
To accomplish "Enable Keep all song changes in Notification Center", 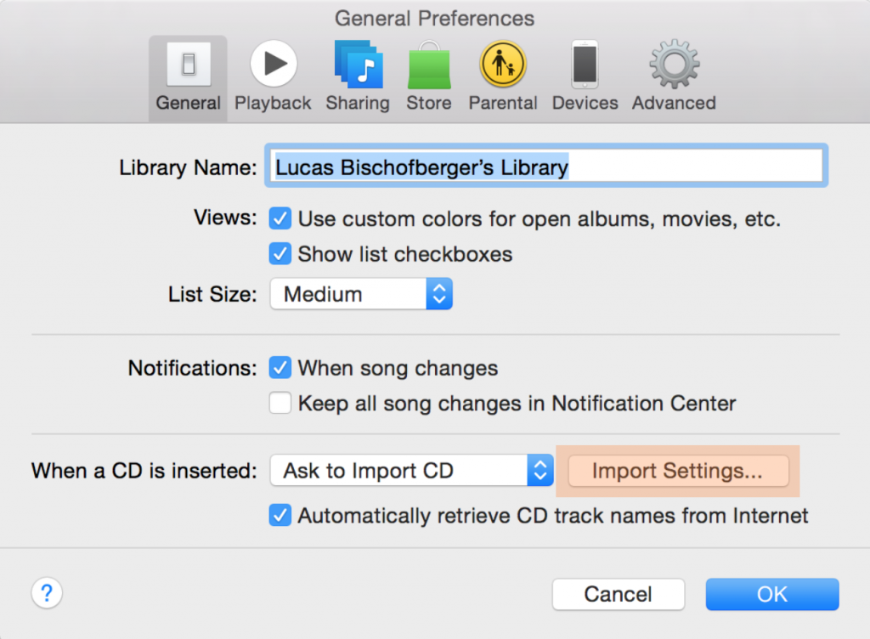I will pyautogui.click(x=280, y=403).
